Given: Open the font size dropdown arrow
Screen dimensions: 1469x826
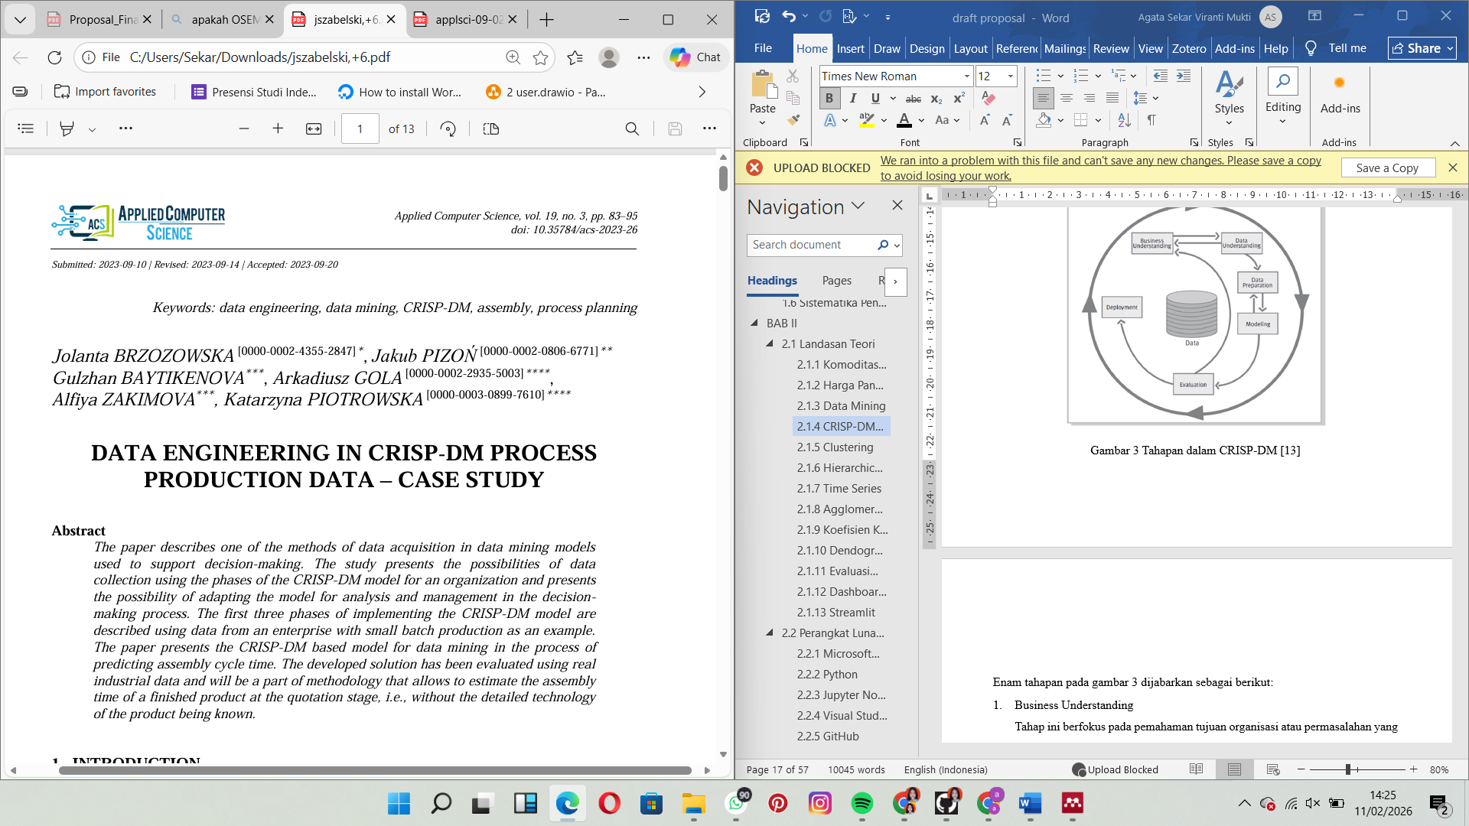Looking at the screenshot, I should (x=1011, y=76).
